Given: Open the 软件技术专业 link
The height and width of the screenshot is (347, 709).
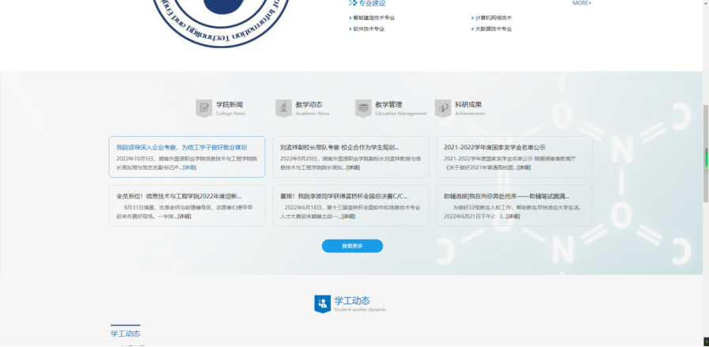Looking at the screenshot, I should coord(369,28).
